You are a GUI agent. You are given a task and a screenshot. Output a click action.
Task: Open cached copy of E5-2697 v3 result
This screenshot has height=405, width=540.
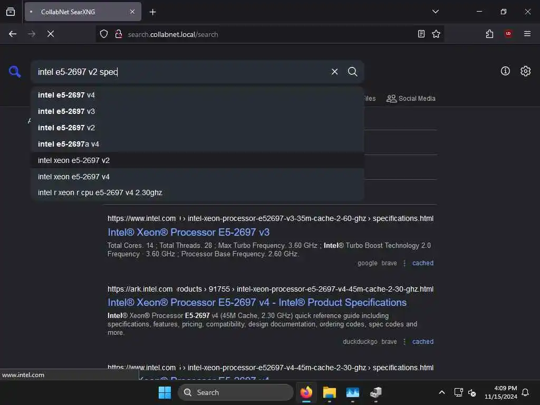[x=422, y=263]
